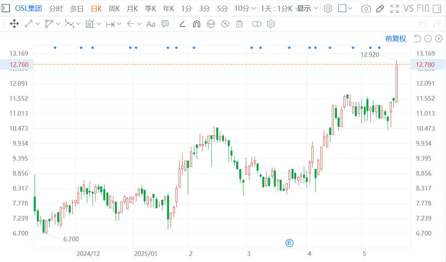Toggle lock on all drawings
Screen dimensions: 446x262
211,24
